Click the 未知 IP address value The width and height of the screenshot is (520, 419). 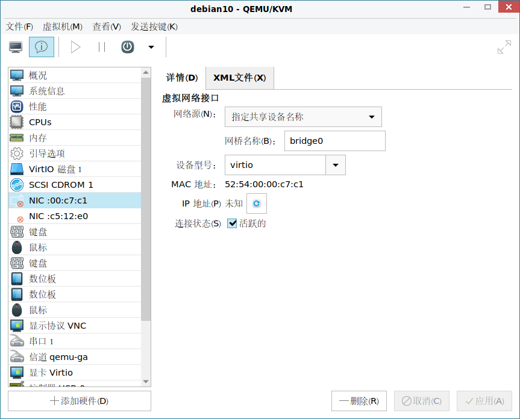coord(234,203)
